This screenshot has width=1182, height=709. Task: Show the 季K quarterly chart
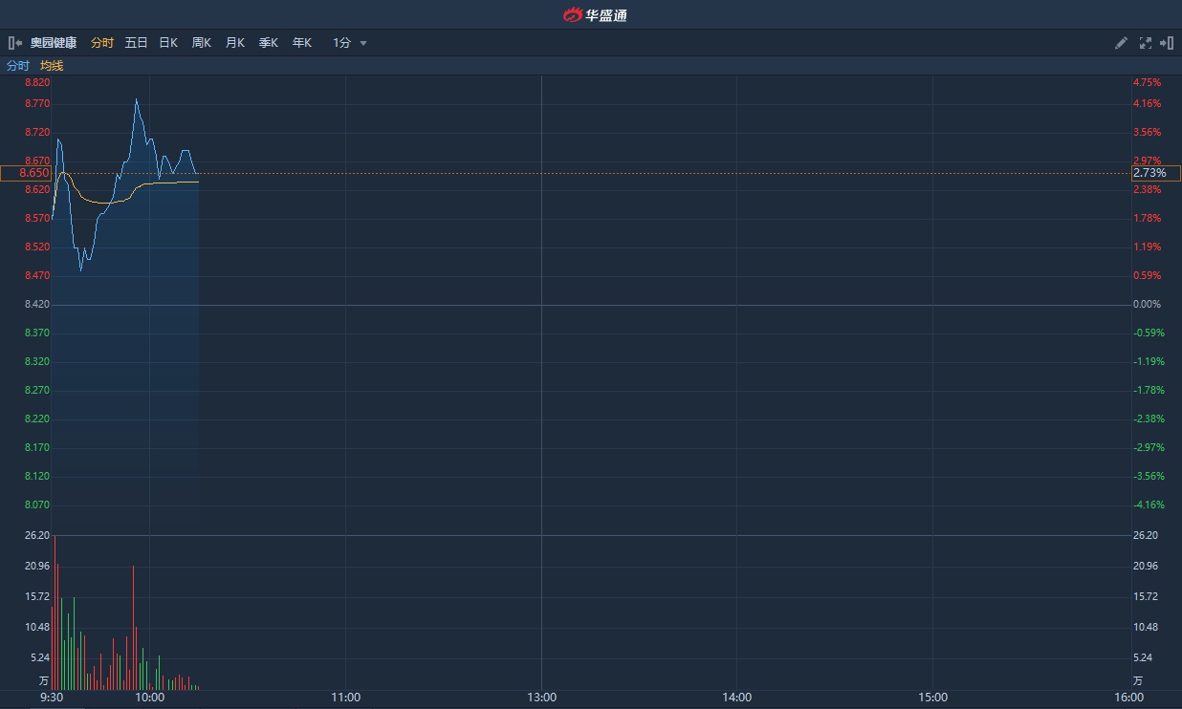point(269,43)
